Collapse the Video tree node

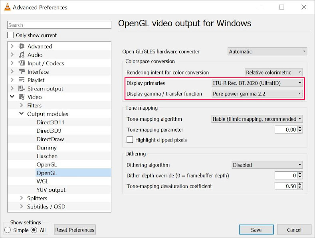pos(12,97)
